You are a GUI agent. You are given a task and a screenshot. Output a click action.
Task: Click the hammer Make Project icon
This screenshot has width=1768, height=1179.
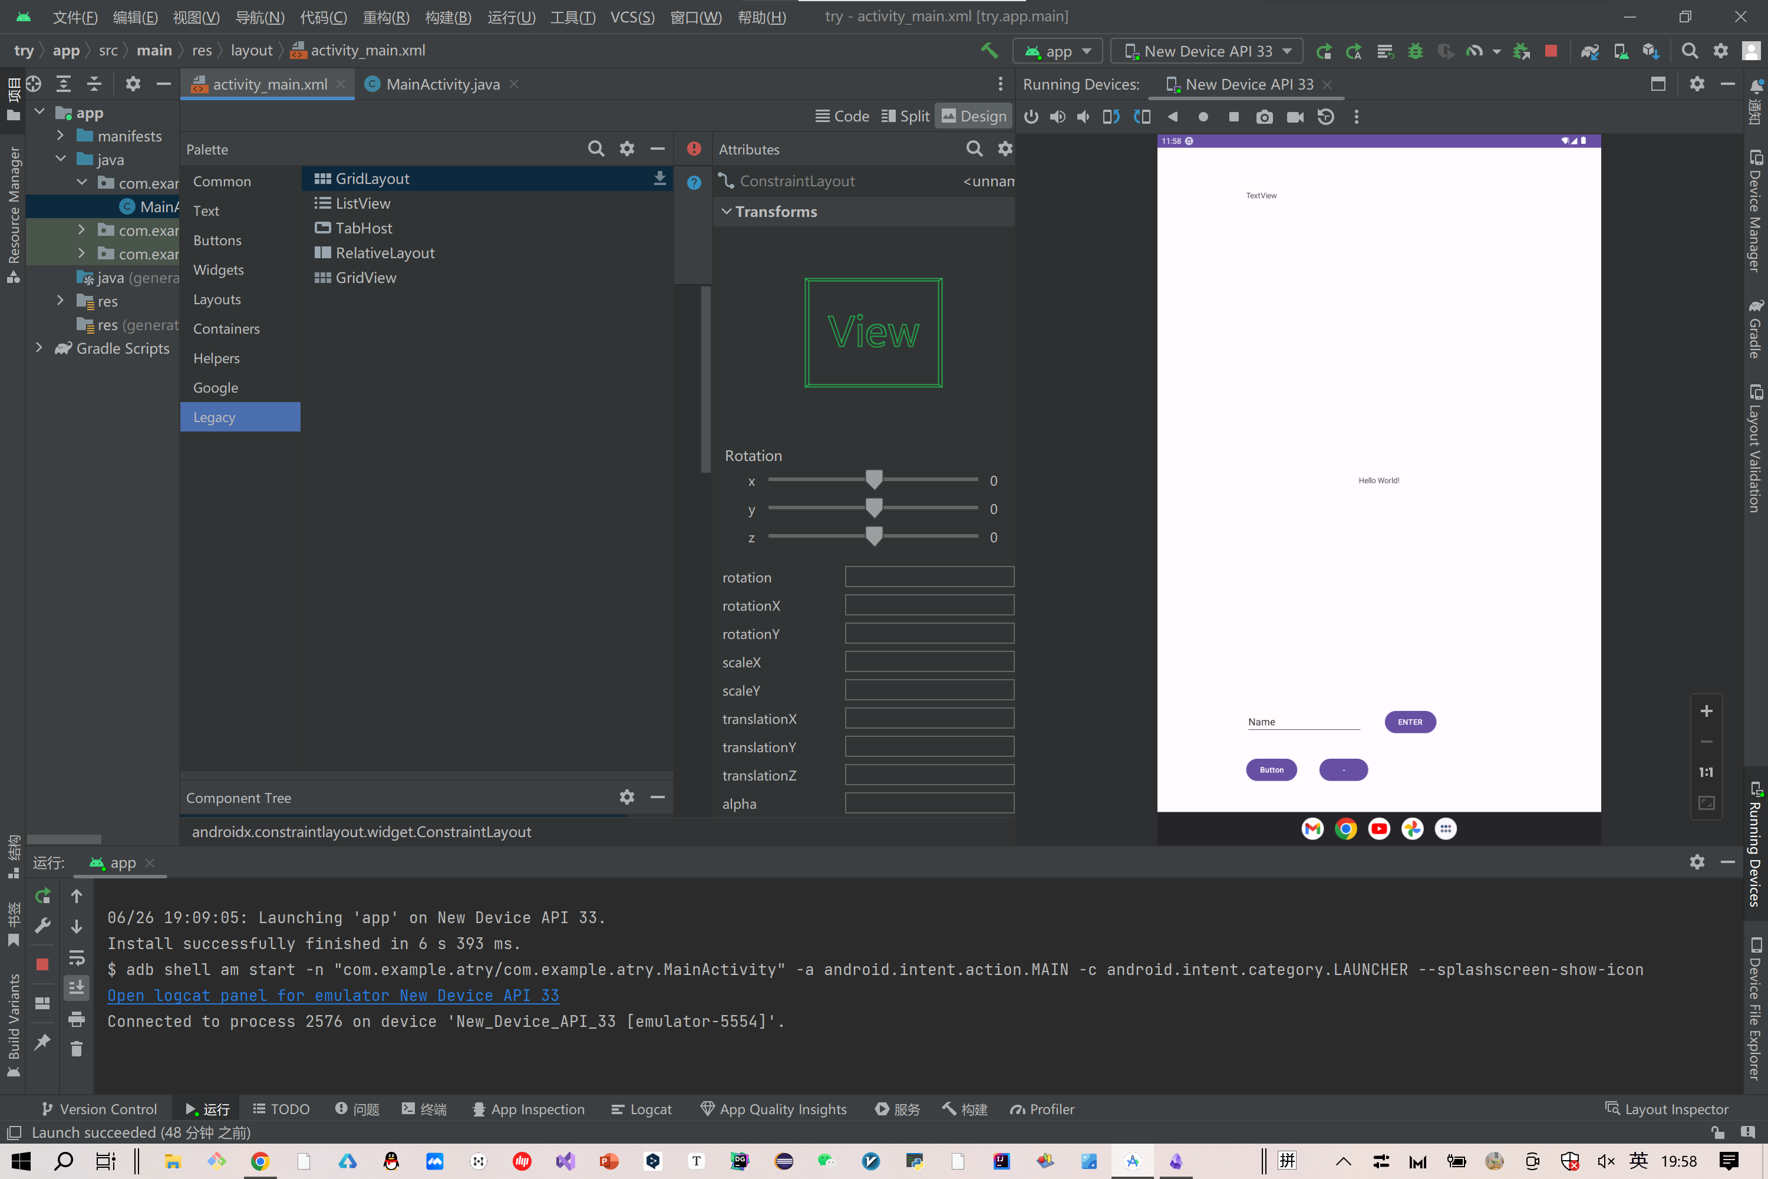989,50
